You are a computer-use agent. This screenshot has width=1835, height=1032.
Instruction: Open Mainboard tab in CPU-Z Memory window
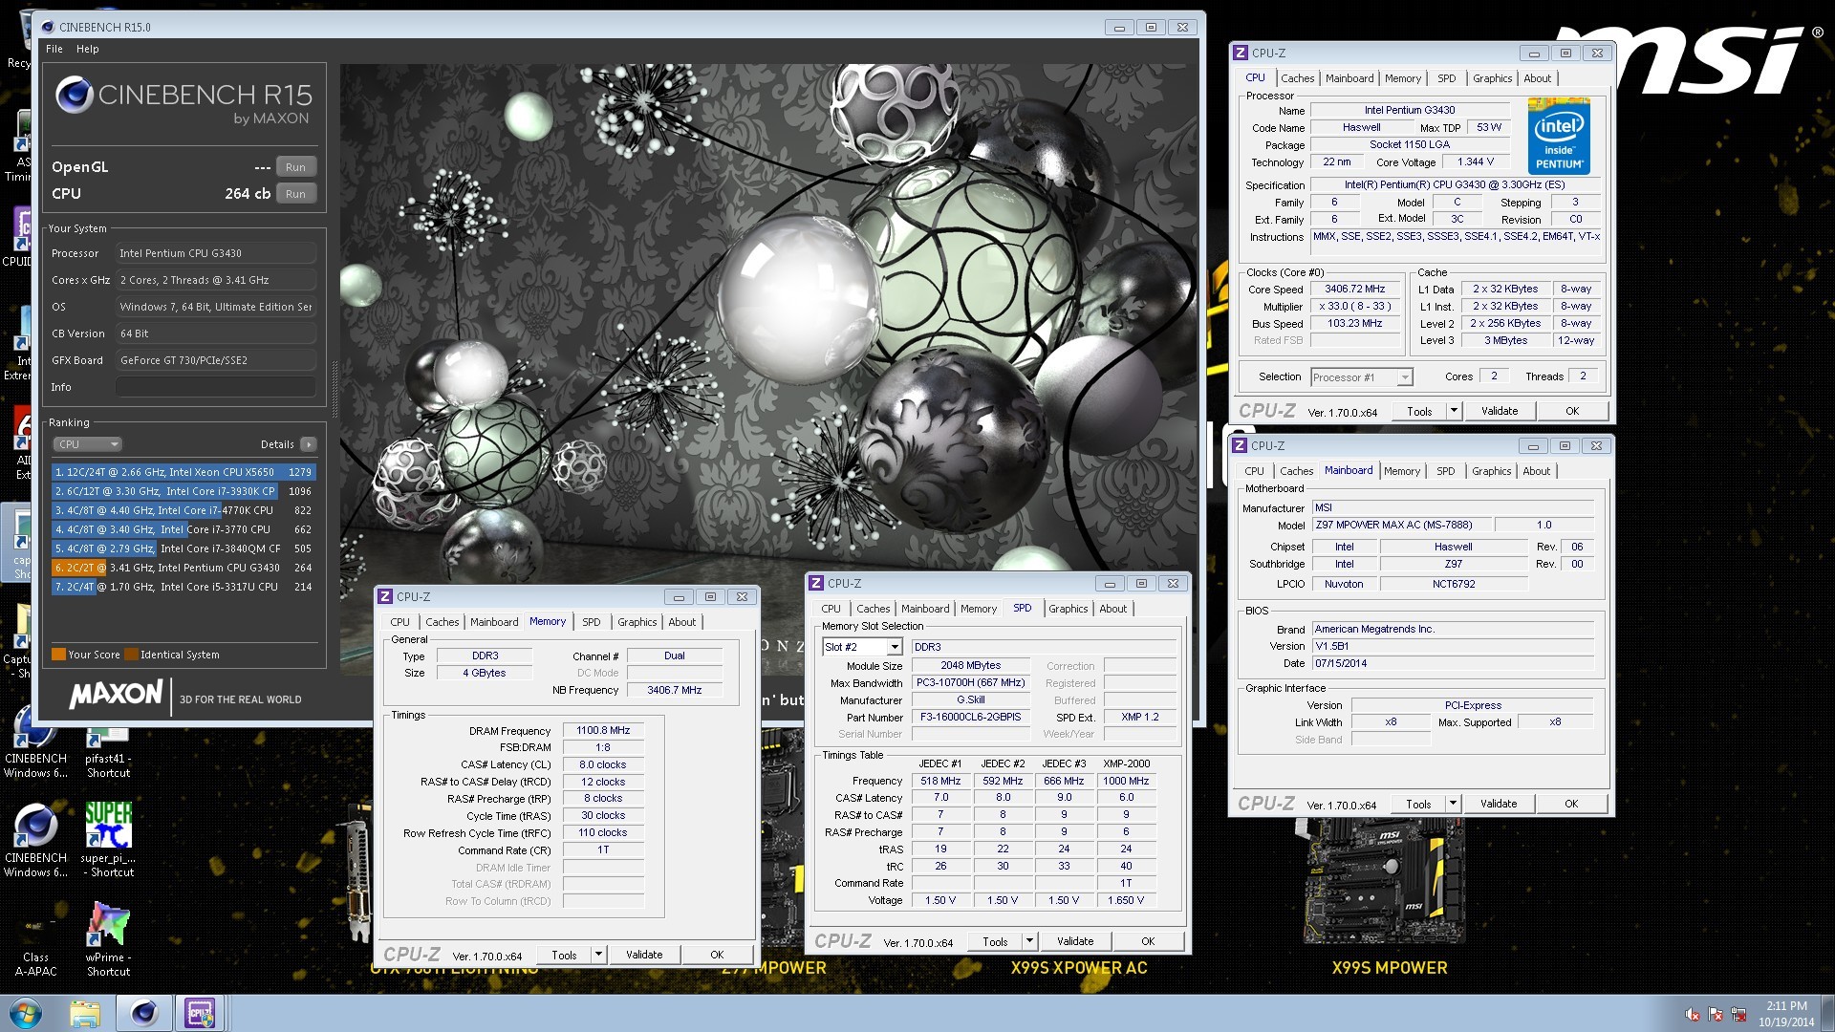click(494, 622)
